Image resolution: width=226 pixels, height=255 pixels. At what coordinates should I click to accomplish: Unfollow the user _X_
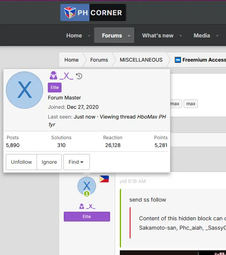click(21, 162)
